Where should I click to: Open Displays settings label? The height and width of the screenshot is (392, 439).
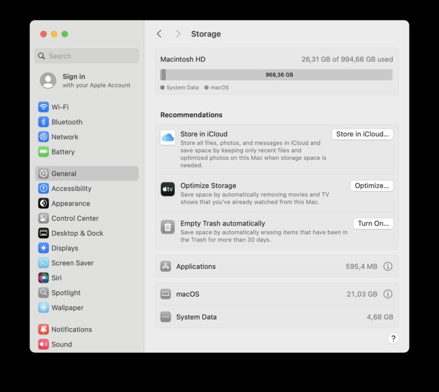point(65,248)
